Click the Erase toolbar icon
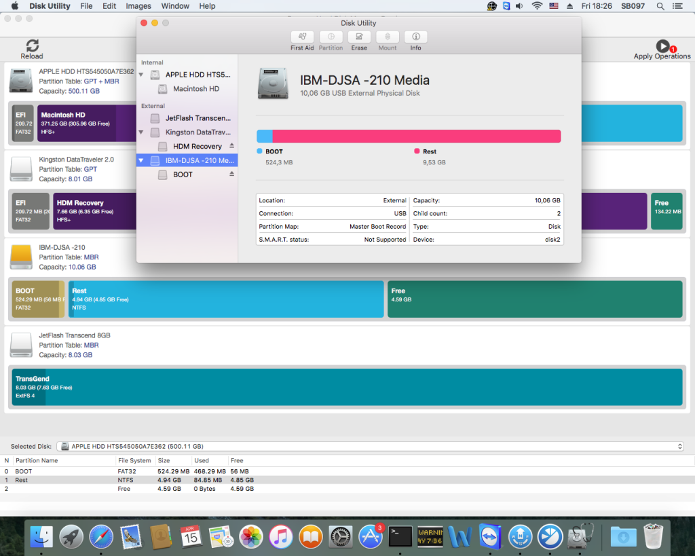Screen dimensions: 695x556 359,37
